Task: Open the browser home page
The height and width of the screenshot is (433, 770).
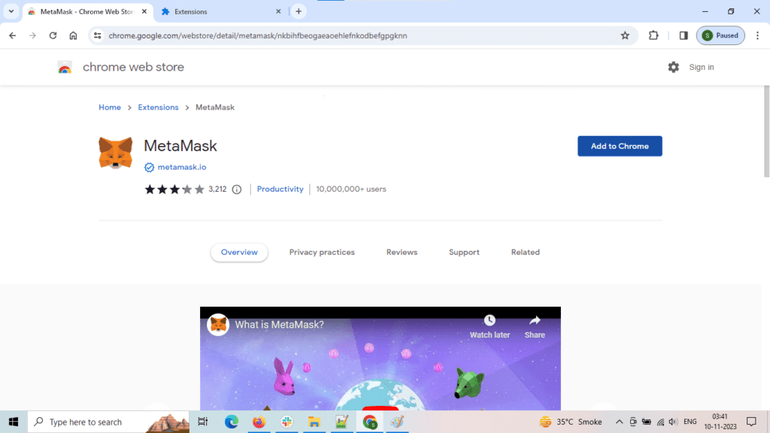Action: 73,35
